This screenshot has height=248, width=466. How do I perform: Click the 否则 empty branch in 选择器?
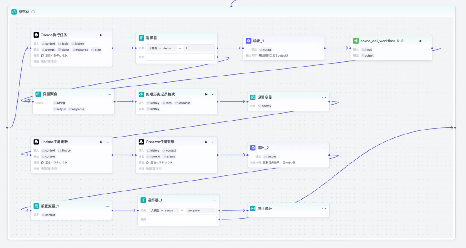pos(180,57)
